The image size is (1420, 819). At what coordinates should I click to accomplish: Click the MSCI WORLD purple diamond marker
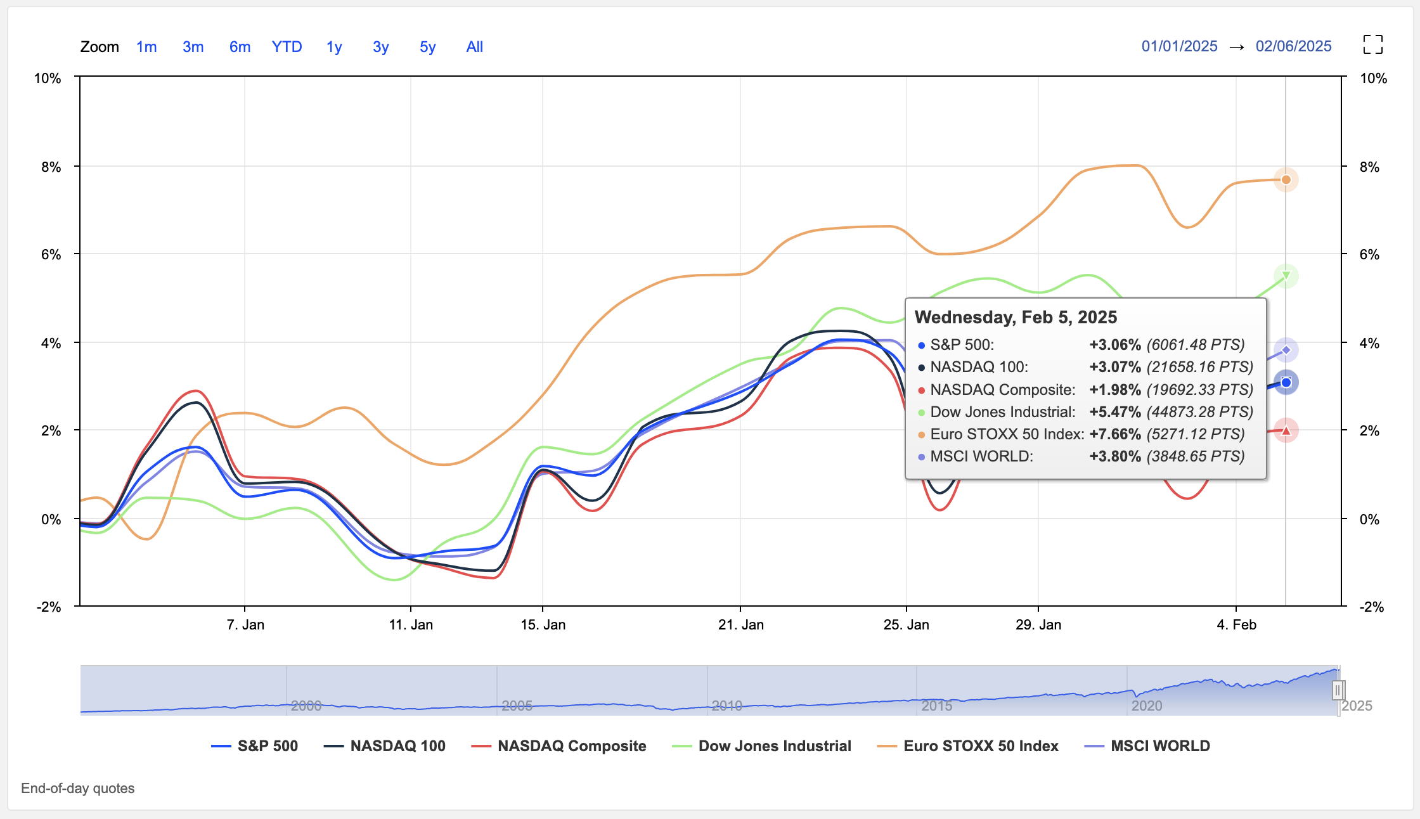(1286, 350)
